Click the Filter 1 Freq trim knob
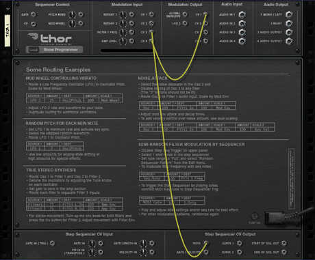315x260 pixels. tap(123, 32)
